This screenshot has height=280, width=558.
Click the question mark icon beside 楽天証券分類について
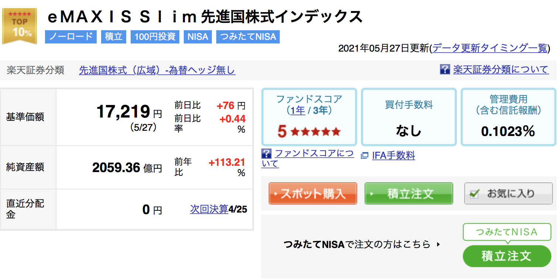pos(445,69)
